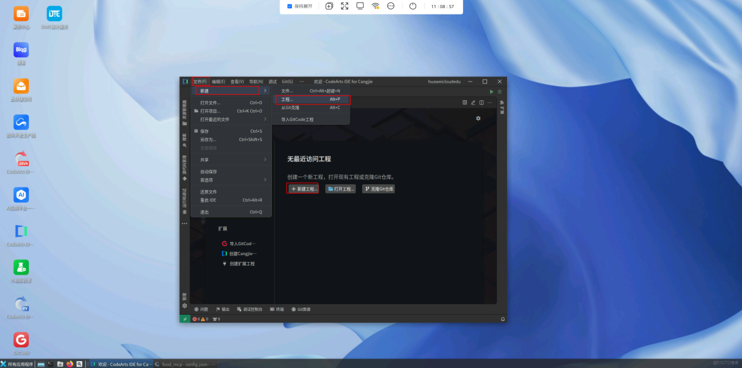The height and width of the screenshot is (368, 742).
Task: Click the Cangjie logo beside 创建Cangjie
Action: 224,253
